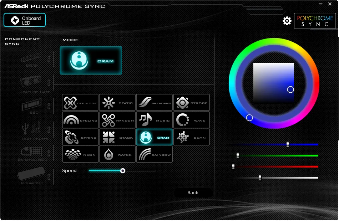
Task: Close the Polychrome Sync window
Action: click(x=330, y=4)
